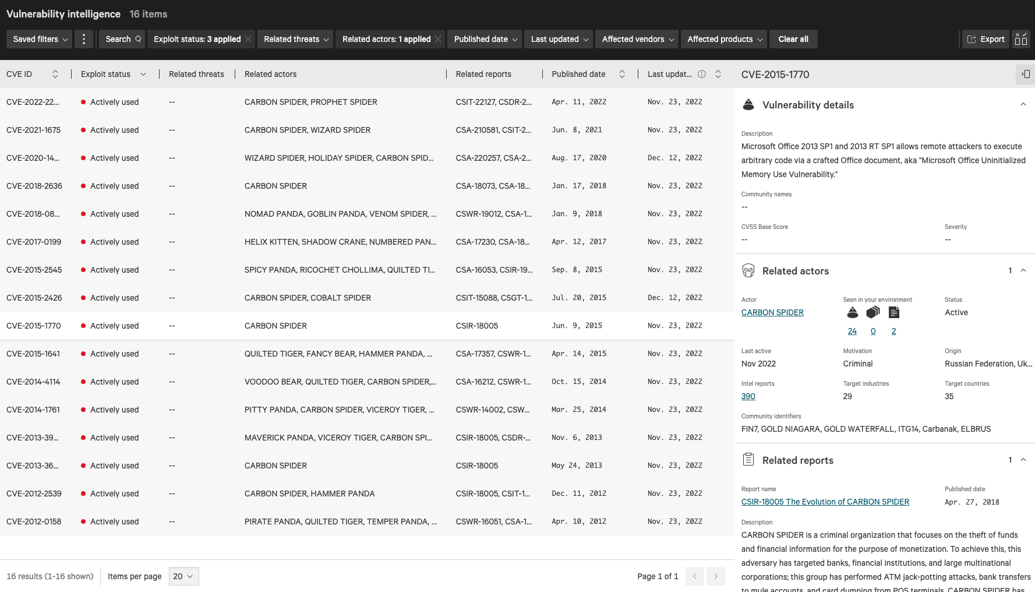Collapse the Related actors section

1023,271
